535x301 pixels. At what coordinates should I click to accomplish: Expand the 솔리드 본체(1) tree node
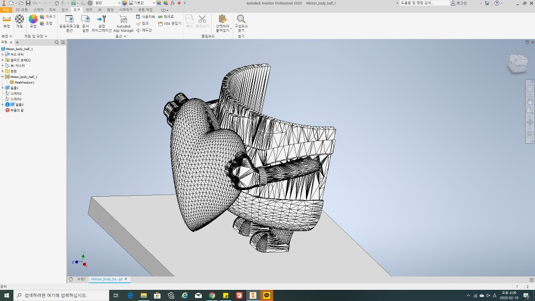(2, 60)
